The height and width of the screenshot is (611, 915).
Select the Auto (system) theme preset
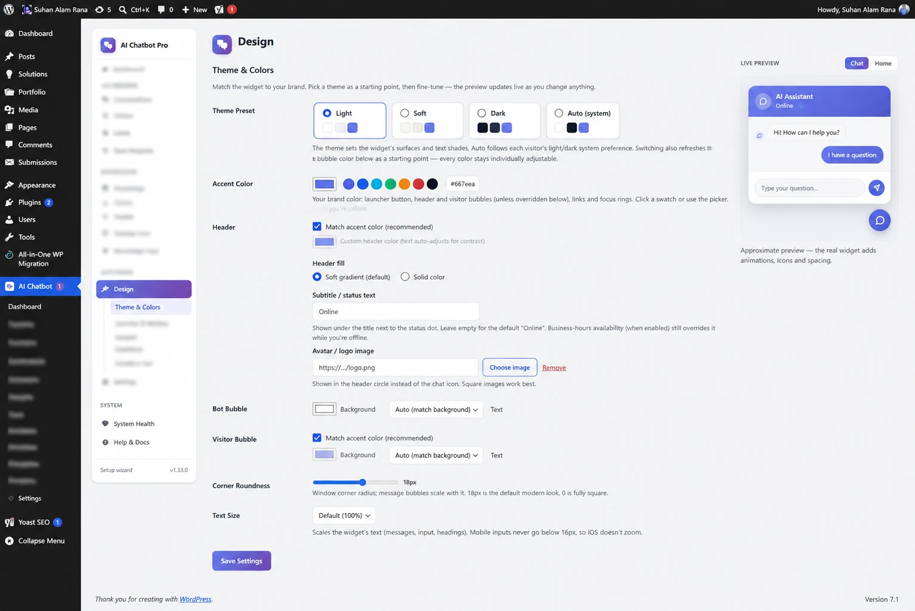click(x=583, y=120)
